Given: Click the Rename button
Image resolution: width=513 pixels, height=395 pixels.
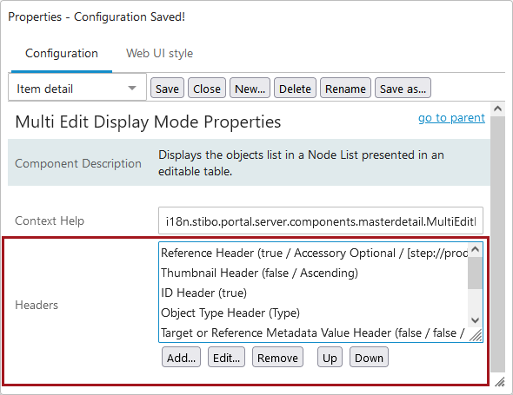Looking at the screenshot, I should pos(345,89).
